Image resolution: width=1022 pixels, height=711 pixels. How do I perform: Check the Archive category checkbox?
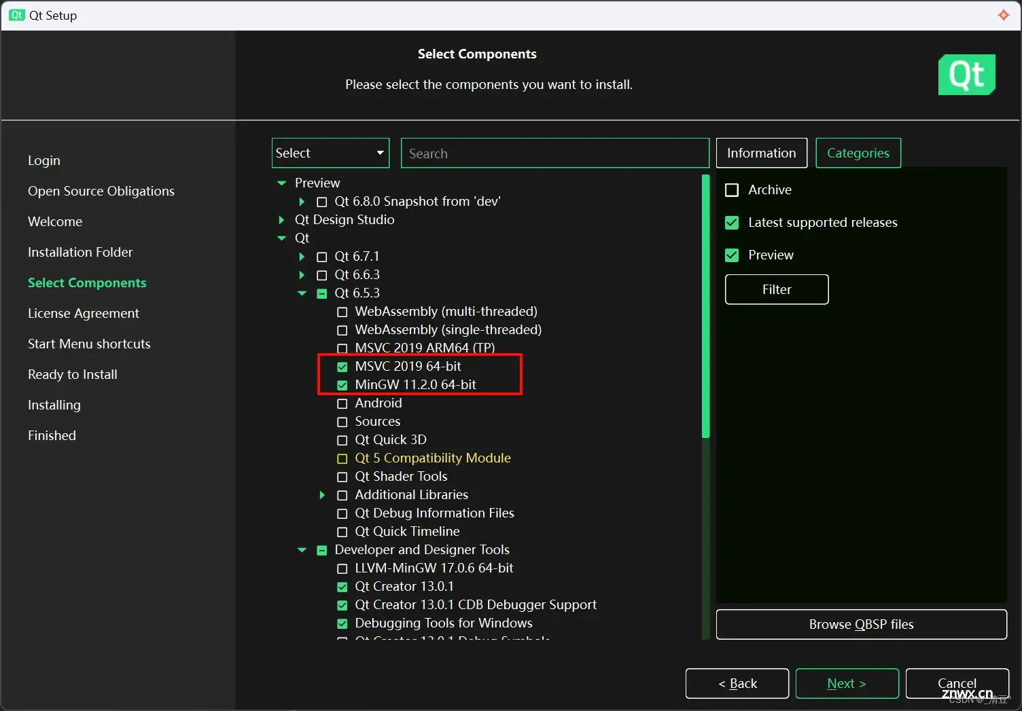click(x=732, y=190)
